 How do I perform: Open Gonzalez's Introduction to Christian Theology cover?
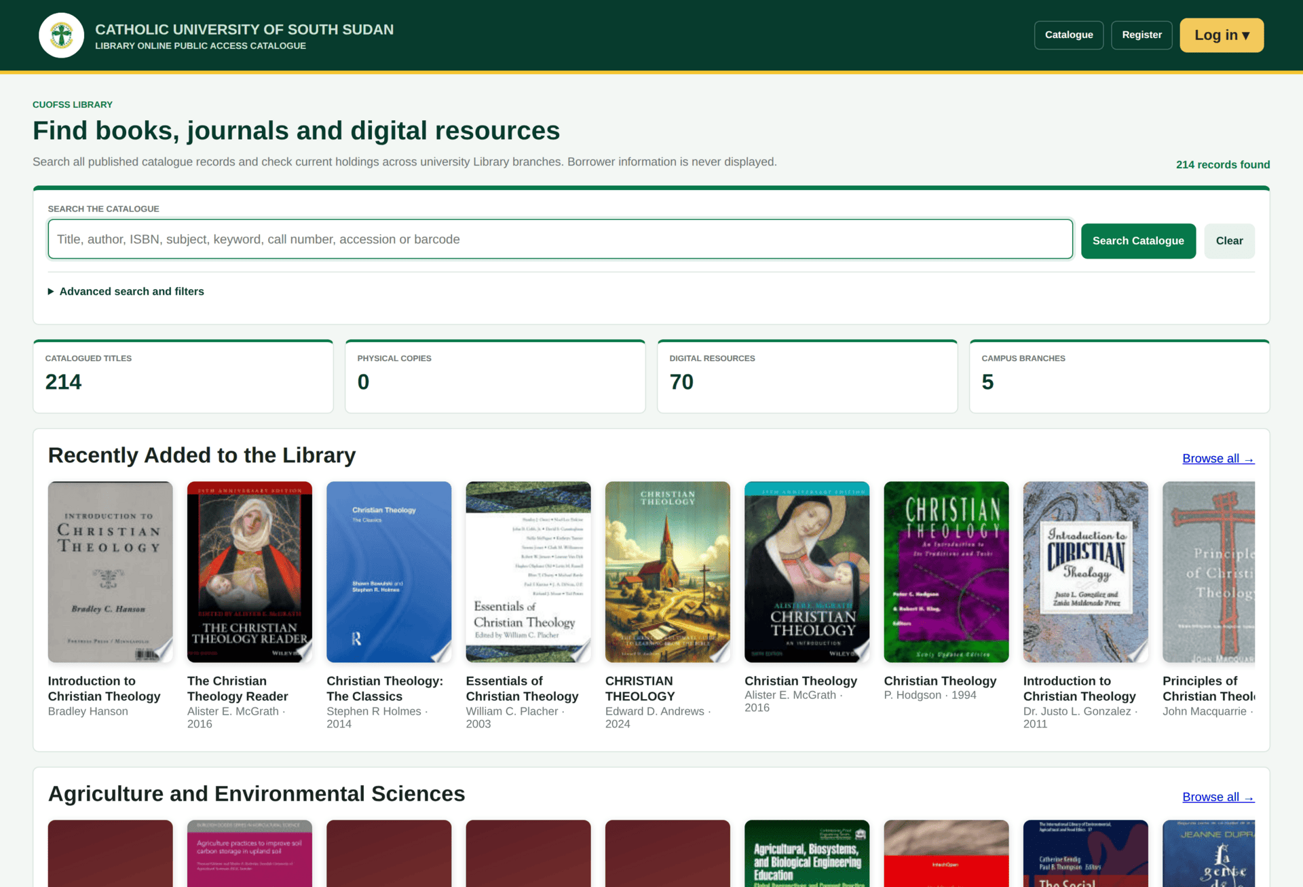coord(1086,572)
